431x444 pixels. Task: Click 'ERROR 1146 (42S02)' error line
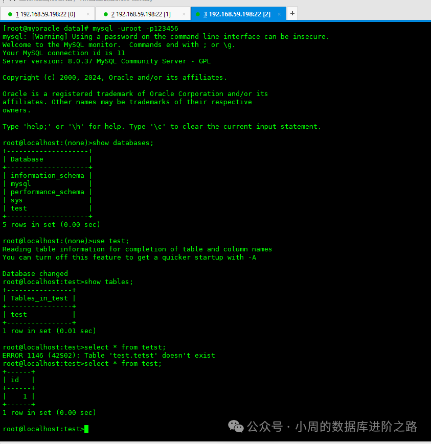pos(109,356)
